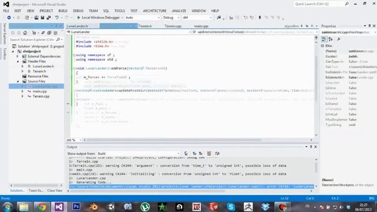Select the sfmlproject project node

coord(31,51)
